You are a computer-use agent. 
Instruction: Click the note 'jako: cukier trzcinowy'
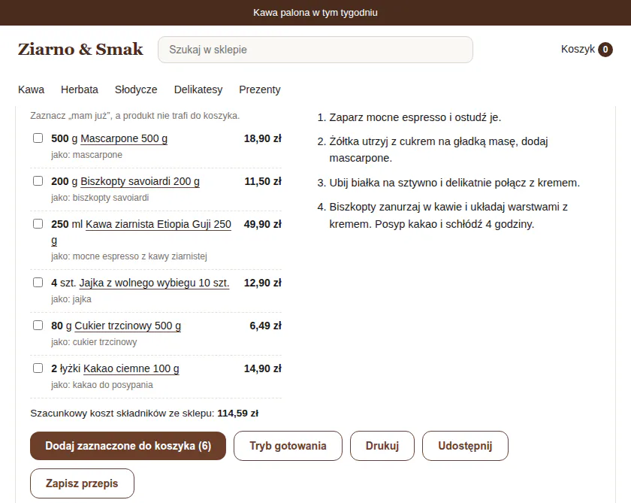pos(94,342)
